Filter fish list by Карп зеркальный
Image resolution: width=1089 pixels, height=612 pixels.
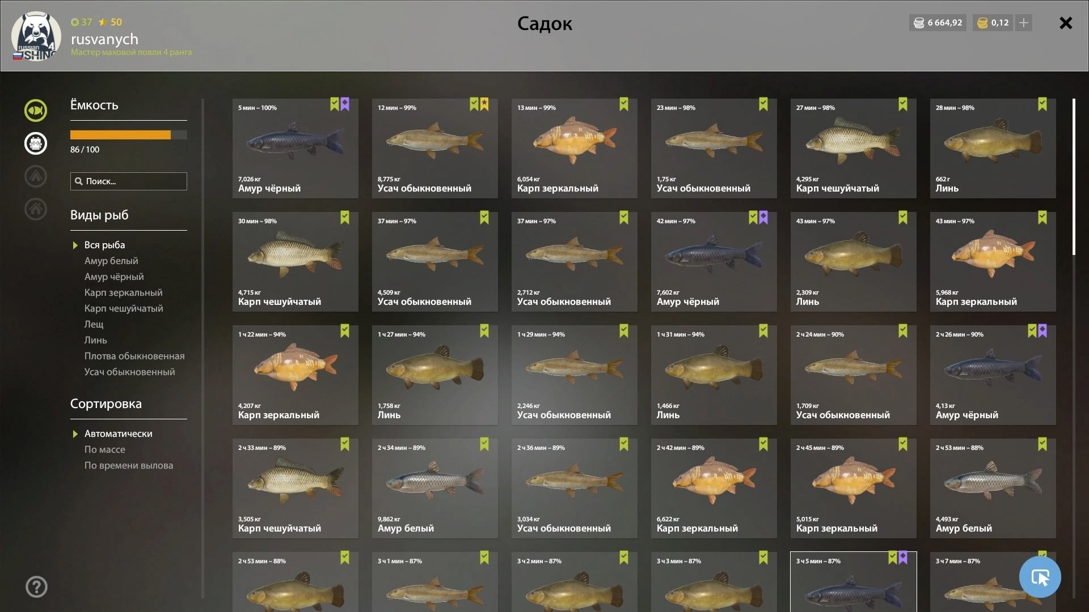(x=123, y=292)
